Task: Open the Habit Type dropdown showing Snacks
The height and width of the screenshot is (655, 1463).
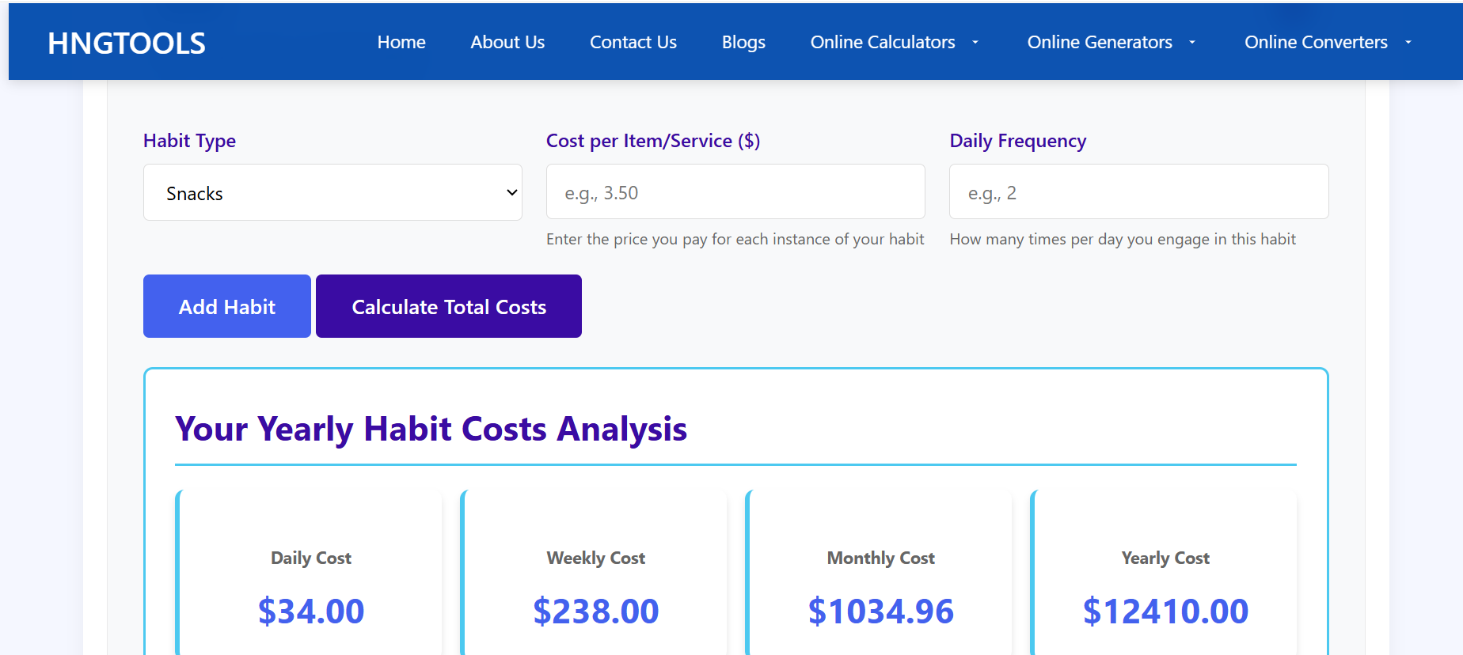Action: coord(332,192)
